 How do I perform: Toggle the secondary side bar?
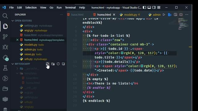tap(154, 7)
